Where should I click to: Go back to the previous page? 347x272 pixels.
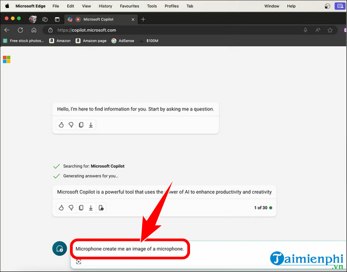point(7,30)
